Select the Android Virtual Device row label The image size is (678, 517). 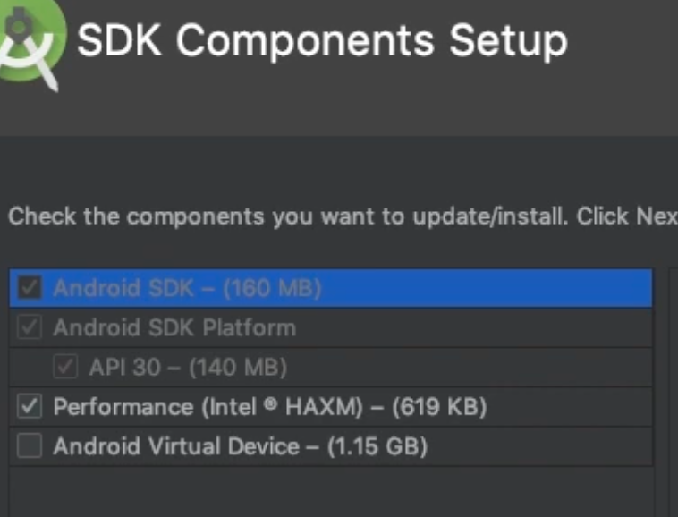click(176, 445)
